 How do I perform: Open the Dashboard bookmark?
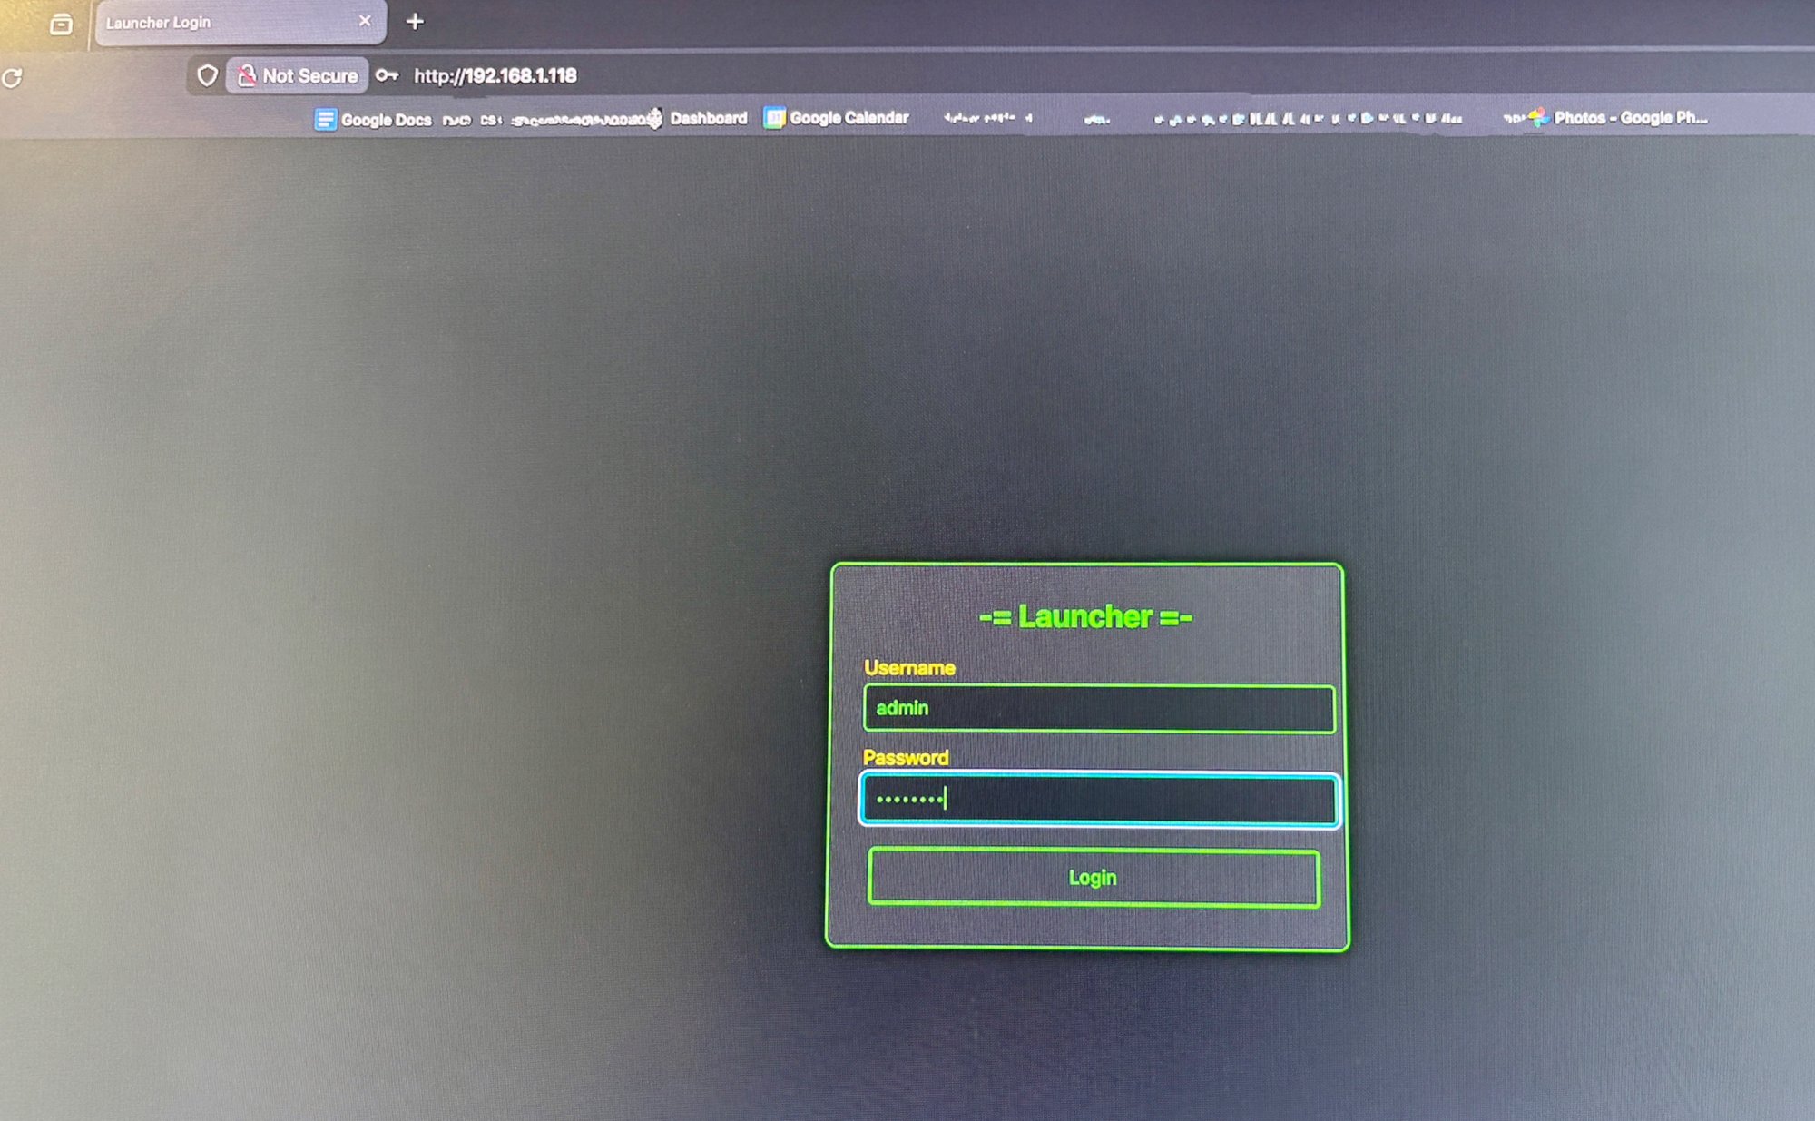coord(710,118)
